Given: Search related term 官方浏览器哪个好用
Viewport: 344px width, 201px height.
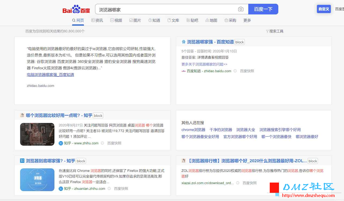Looking at the screenshot, I should (240, 137).
